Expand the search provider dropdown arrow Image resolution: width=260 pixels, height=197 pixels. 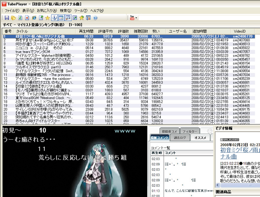pos(136,18)
